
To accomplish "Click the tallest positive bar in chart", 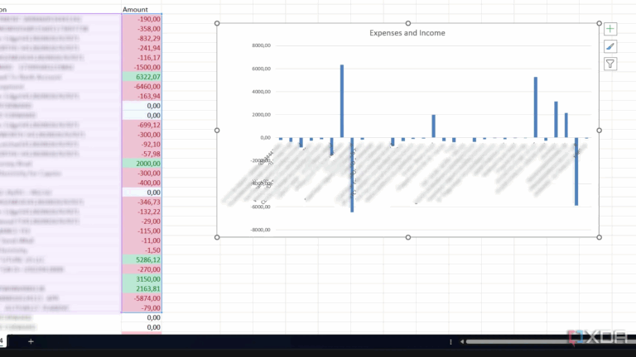I will pyautogui.click(x=342, y=101).
